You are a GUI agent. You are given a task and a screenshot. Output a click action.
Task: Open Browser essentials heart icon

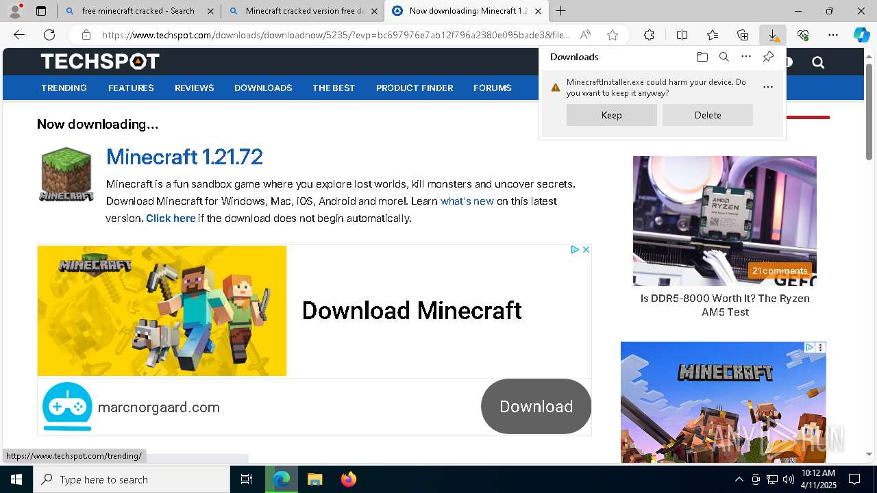point(803,35)
